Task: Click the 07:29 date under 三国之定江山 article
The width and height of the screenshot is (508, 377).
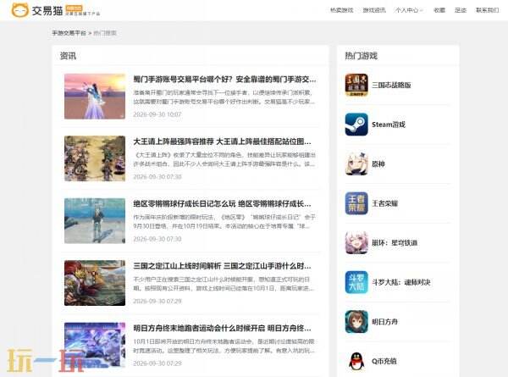Action: [157, 301]
